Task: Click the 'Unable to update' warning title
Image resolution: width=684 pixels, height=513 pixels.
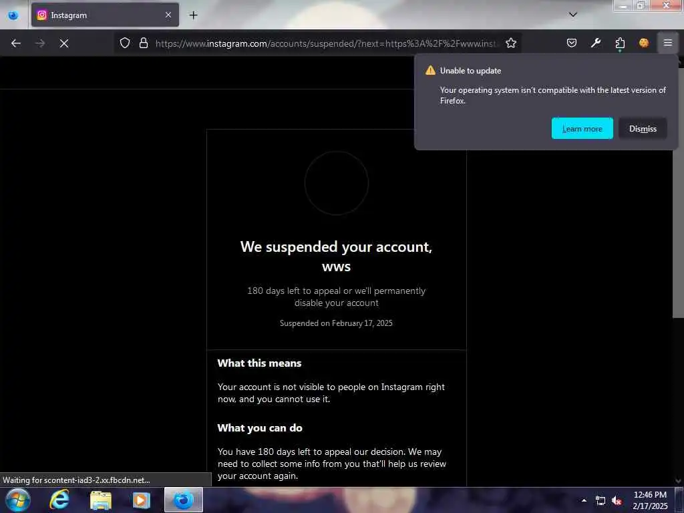Action: [x=470, y=71]
